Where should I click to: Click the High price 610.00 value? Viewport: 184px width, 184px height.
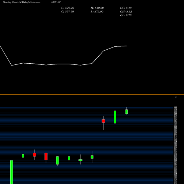point(97,8)
